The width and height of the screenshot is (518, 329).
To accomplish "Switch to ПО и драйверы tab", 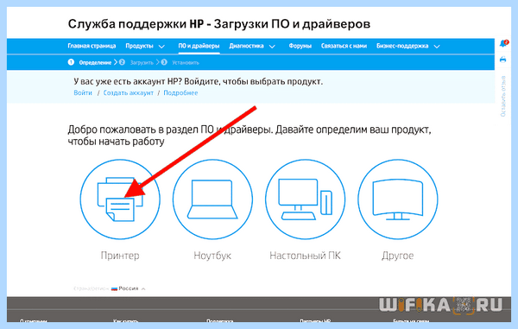I will (199, 46).
